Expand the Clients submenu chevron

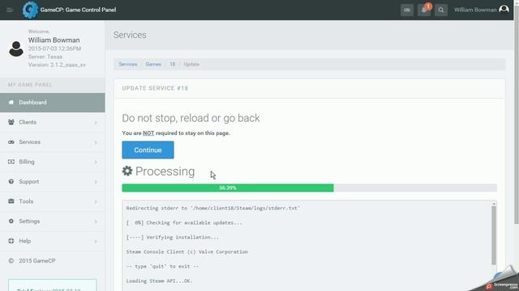[96, 122]
